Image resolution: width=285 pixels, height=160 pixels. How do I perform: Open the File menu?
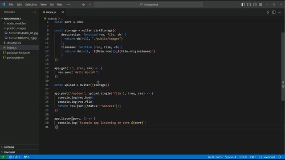tap(11, 4)
